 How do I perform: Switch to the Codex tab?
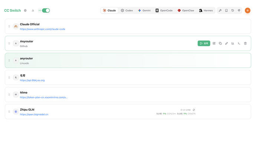pyautogui.click(x=127, y=10)
